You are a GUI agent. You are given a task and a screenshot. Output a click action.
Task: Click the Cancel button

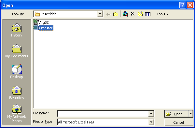[179, 122]
